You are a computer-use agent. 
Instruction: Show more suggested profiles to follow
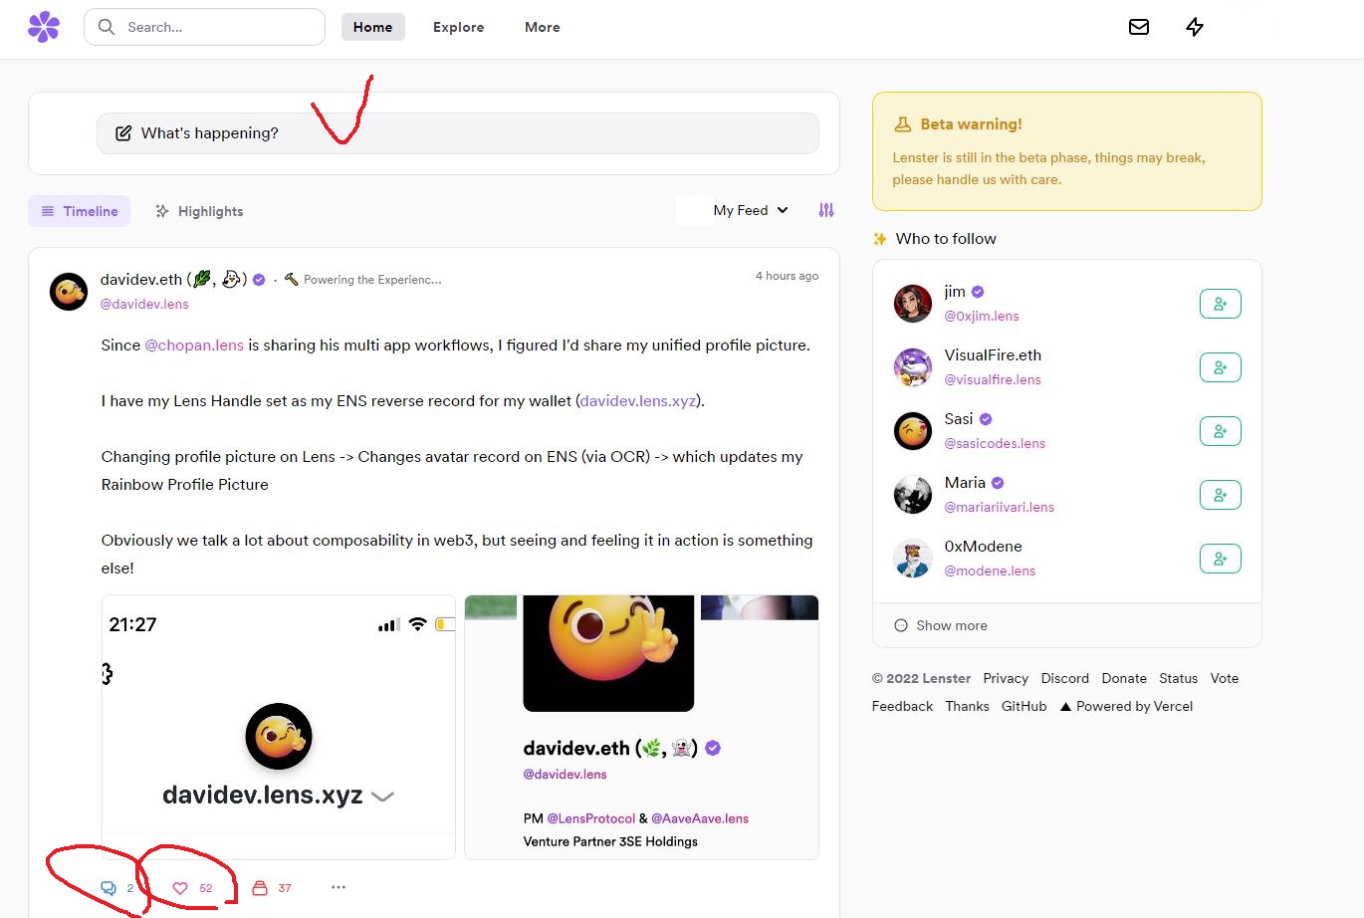941,625
